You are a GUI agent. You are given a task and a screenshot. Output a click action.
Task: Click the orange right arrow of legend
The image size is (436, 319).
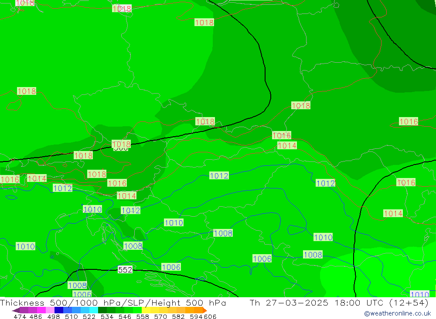point(204,310)
